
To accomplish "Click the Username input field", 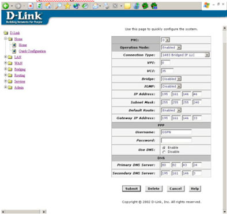I will (176, 132).
